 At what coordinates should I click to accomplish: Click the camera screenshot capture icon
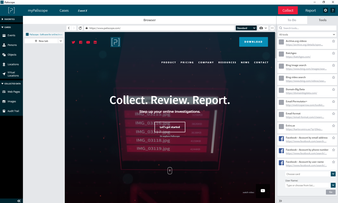pyautogui.click(x=261, y=28)
